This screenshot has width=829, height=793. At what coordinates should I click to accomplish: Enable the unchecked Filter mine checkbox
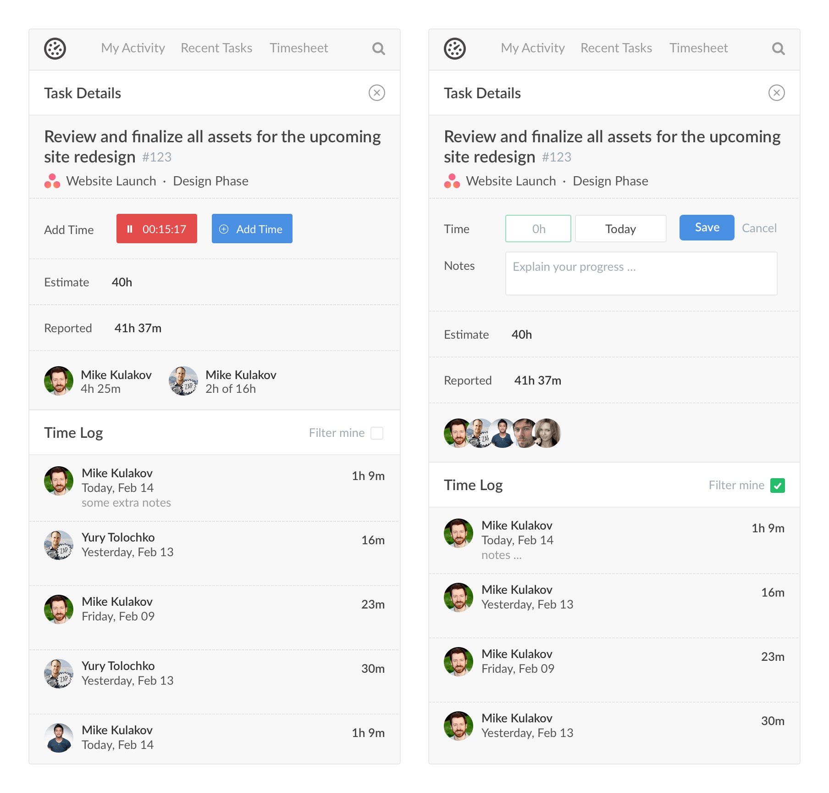pyautogui.click(x=377, y=433)
